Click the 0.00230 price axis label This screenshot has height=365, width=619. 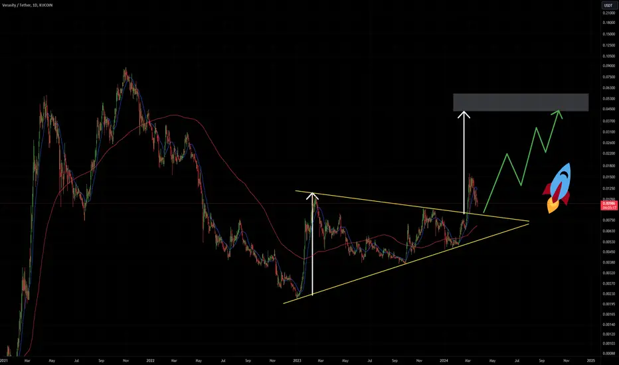(609, 294)
